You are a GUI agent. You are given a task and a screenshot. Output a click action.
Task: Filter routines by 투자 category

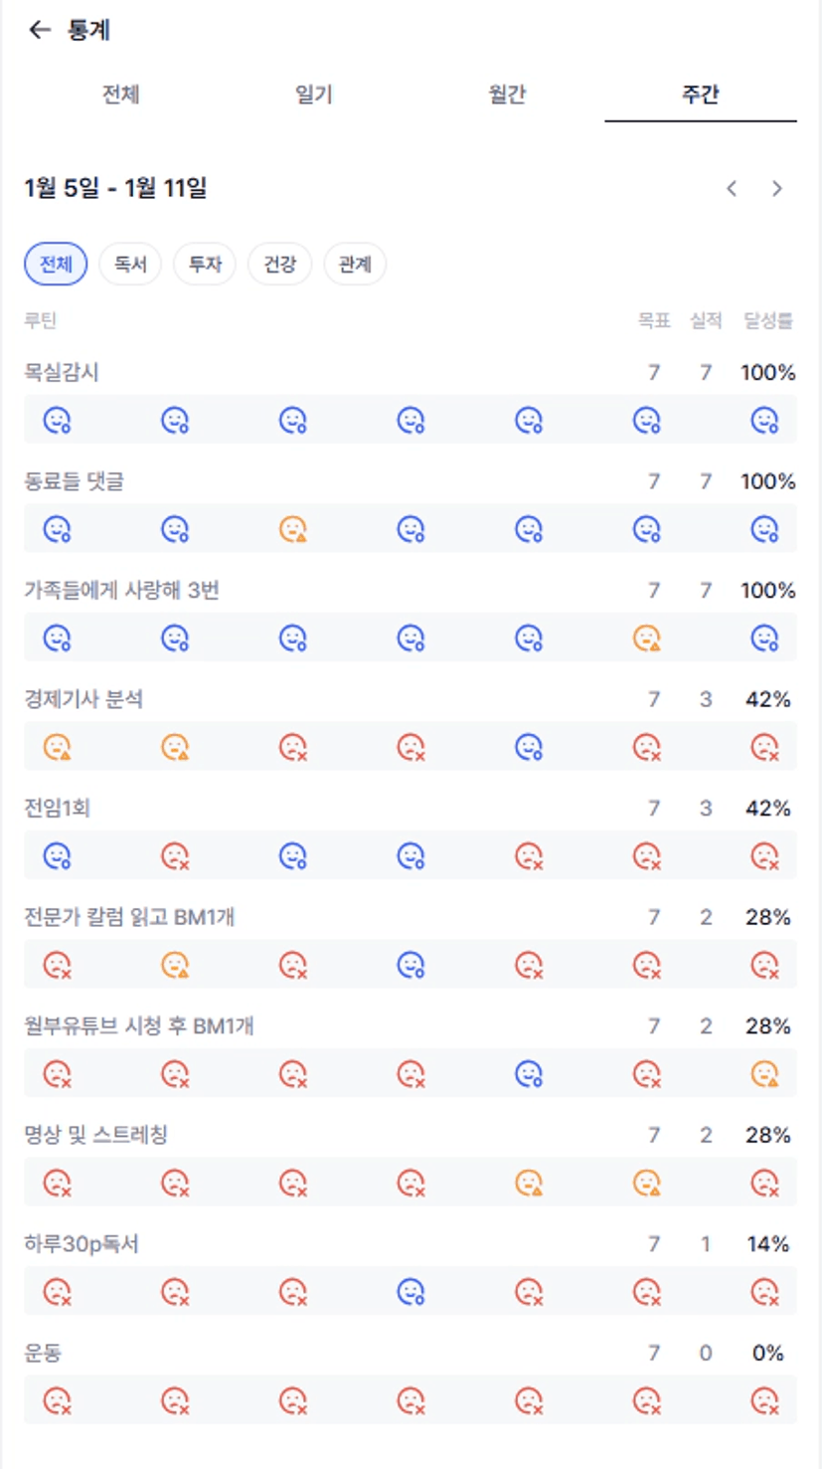[205, 265]
